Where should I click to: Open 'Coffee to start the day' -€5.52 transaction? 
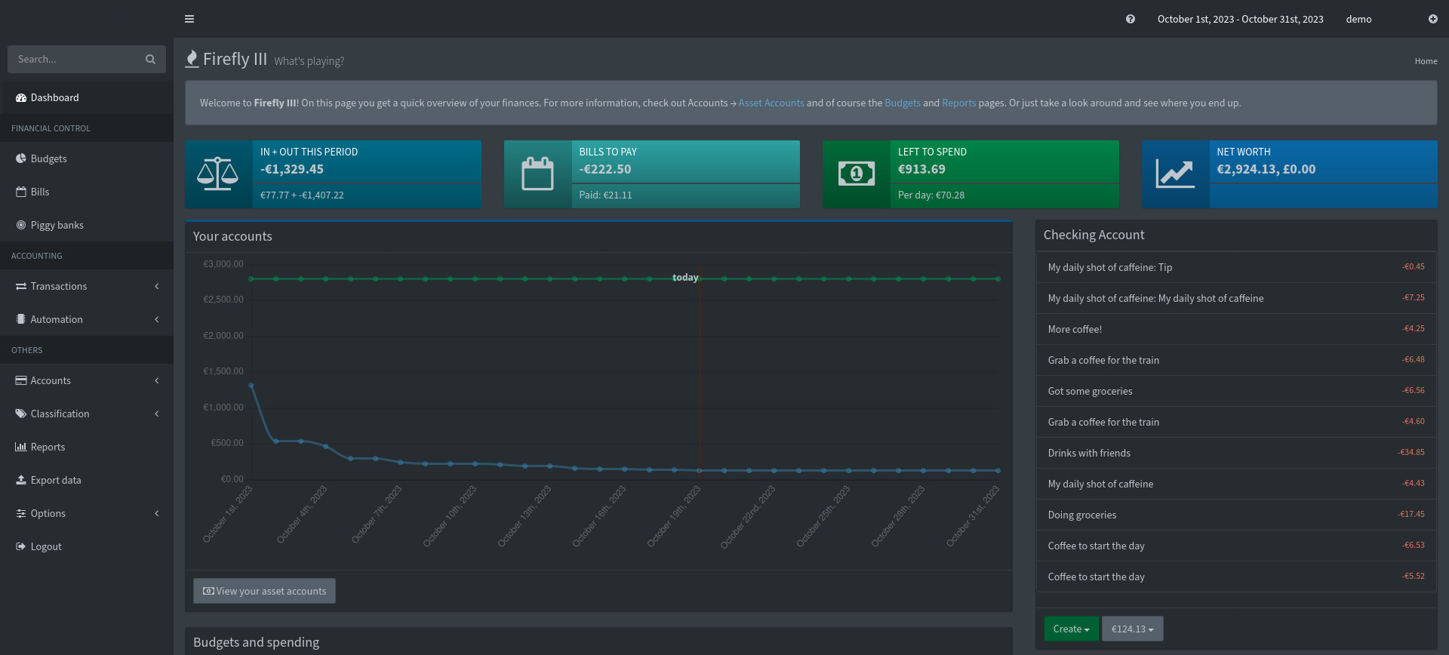coord(1096,577)
